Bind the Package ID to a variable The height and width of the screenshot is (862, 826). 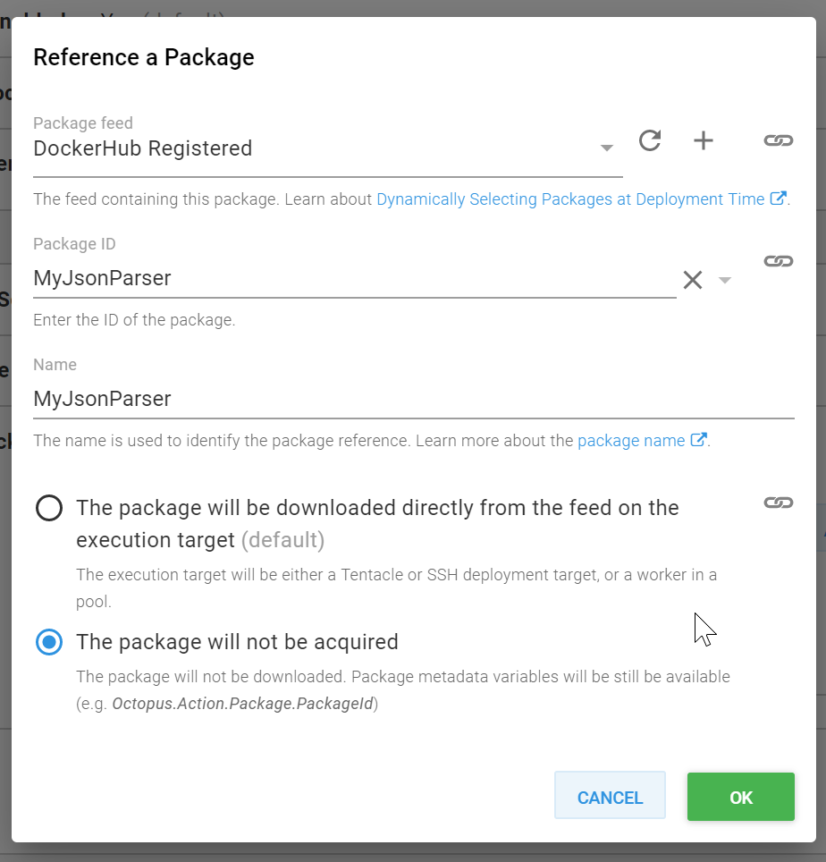click(779, 261)
